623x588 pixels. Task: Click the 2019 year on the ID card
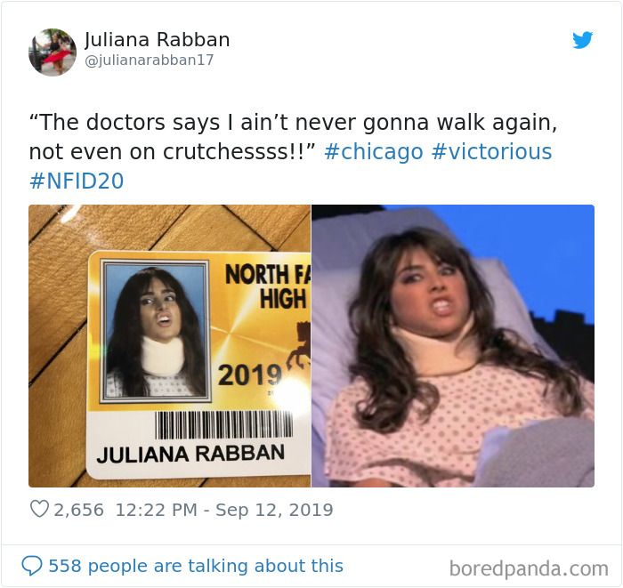click(x=249, y=375)
